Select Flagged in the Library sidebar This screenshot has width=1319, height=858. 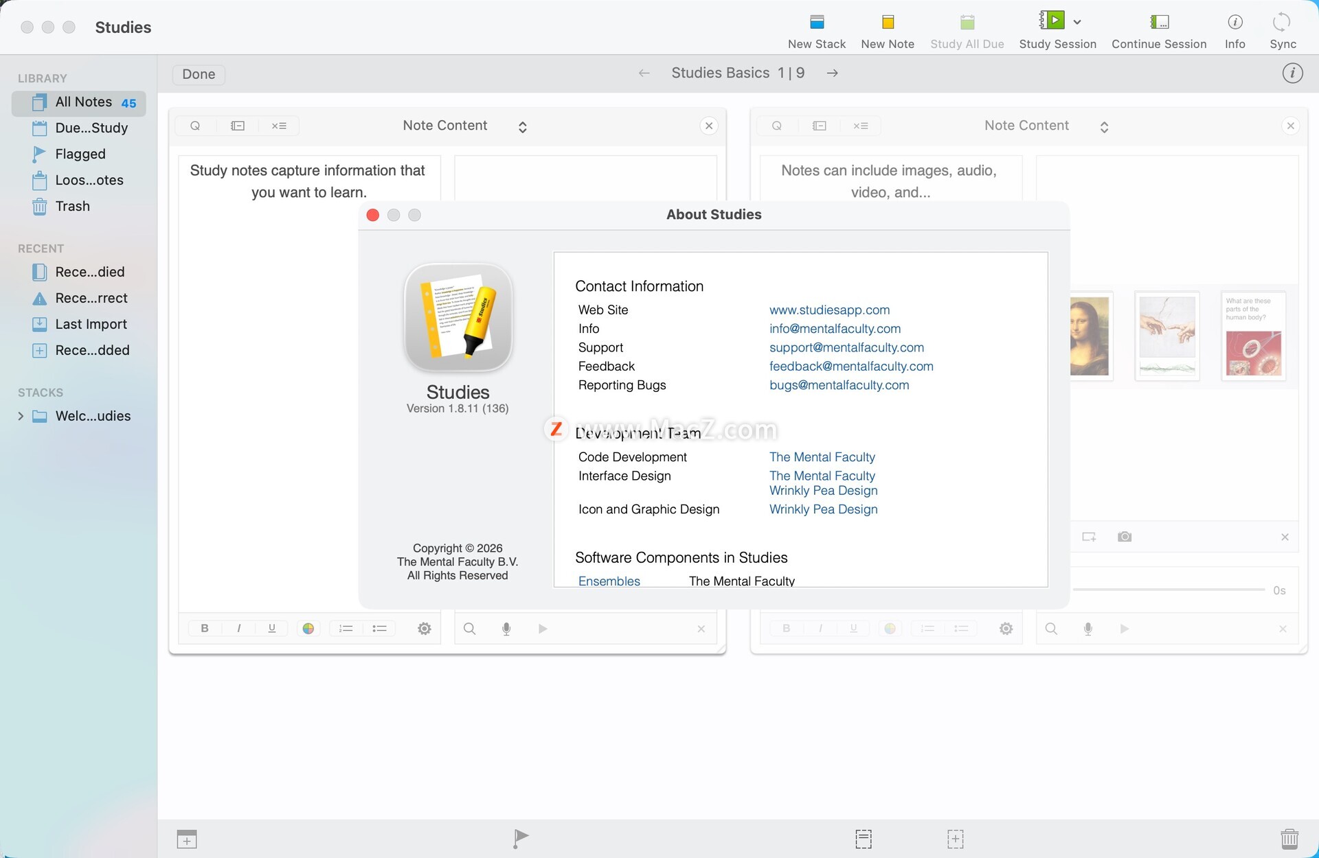tap(80, 154)
